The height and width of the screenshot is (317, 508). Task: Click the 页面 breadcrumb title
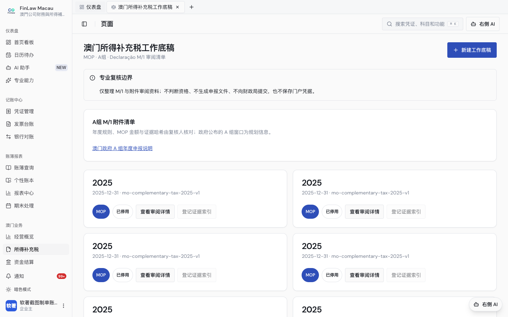(x=107, y=24)
